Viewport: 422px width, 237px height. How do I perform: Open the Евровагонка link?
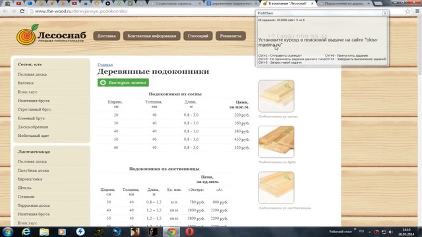click(x=30, y=179)
